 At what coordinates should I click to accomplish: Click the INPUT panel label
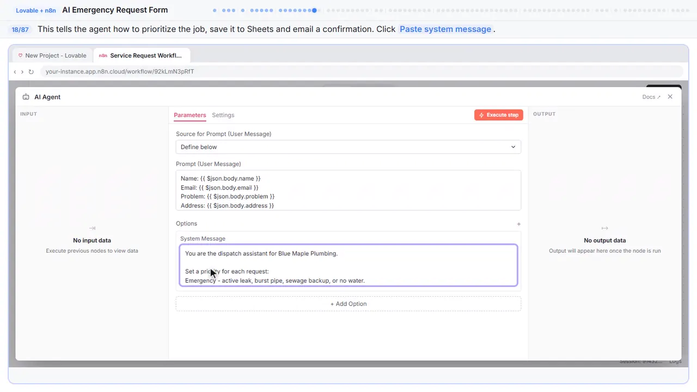tap(28, 114)
